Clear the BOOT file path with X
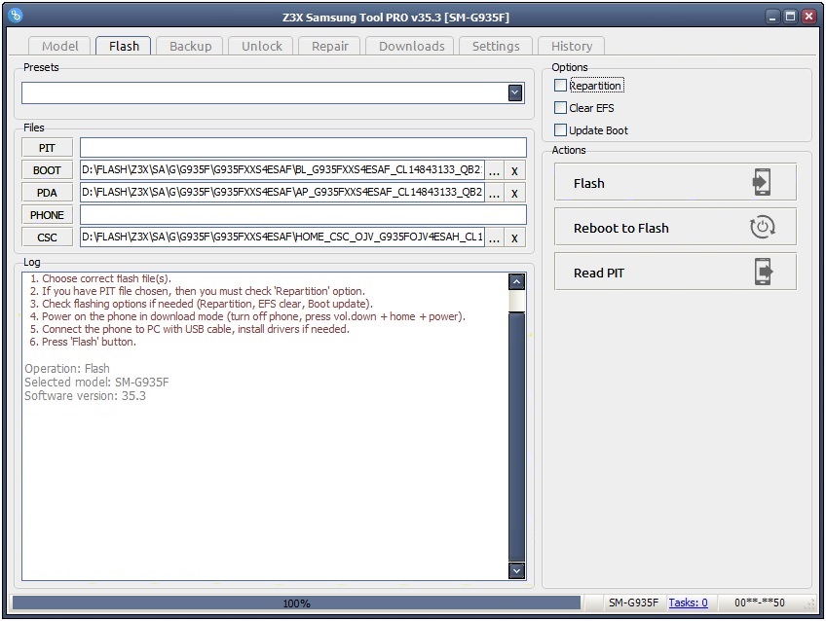The image size is (826, 621). [514, 170]
